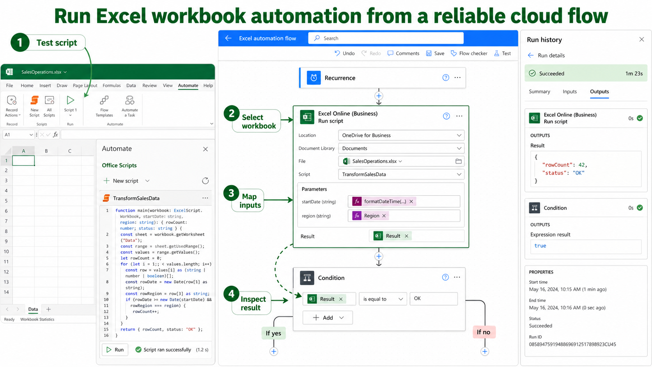Expand the New script dropdown arrow
This screenshot has width=652, height=367.
pyautogui.click(x=147, y=181)
